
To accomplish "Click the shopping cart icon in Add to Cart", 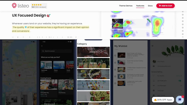I will [x=160, y=6].
